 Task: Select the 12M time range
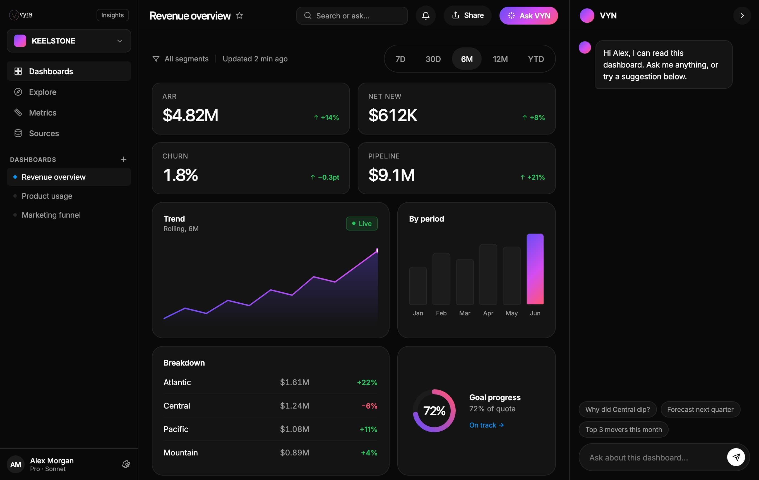(x=500, y=59)
